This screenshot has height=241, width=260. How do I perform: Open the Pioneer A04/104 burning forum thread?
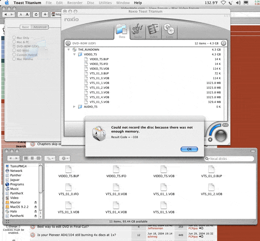[76, 235]
